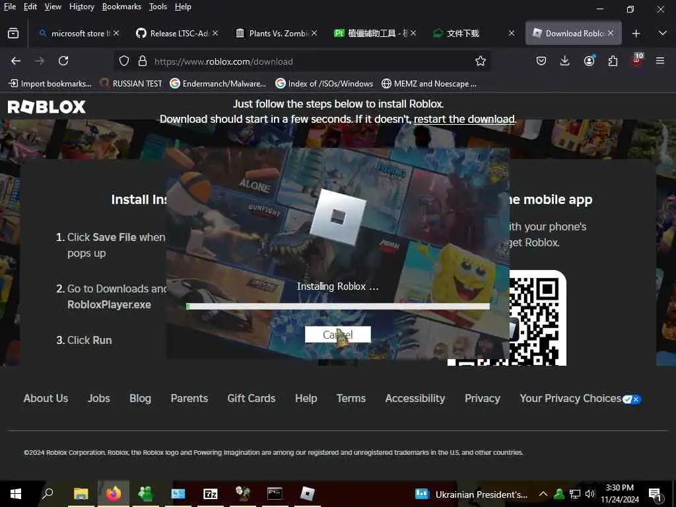Click the Roblox logo
This screenshot has width=676, height=507.
47,107
